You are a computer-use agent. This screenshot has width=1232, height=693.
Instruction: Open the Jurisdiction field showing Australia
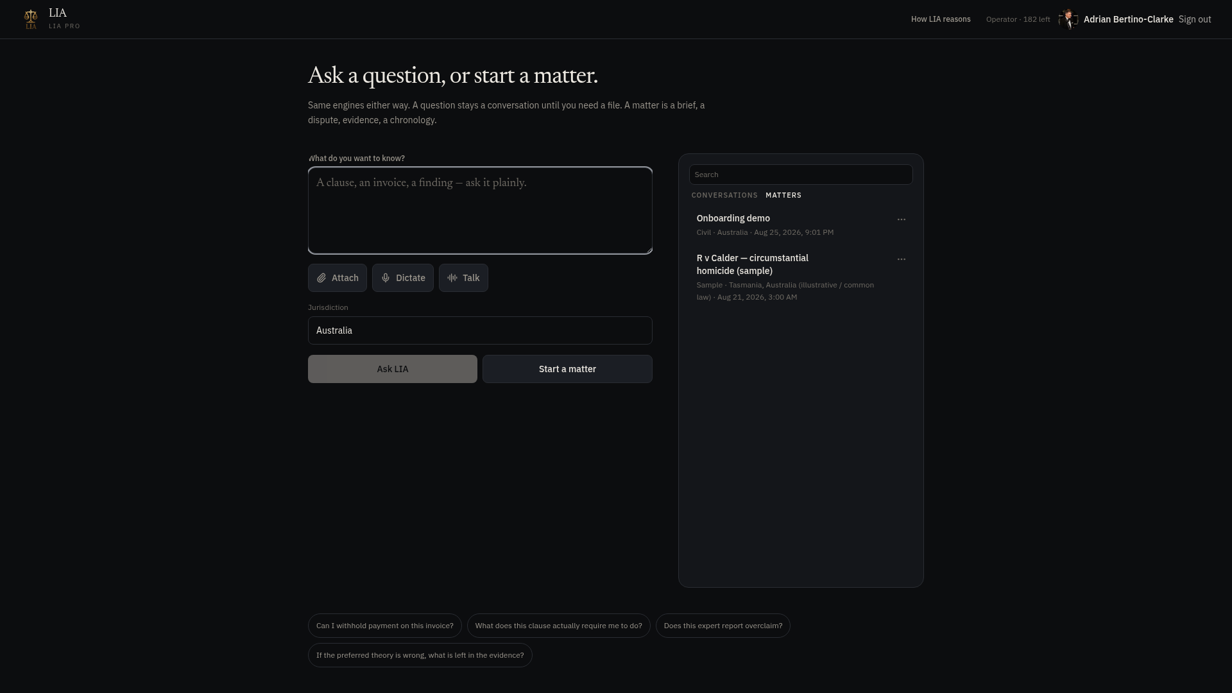point(480,330)
